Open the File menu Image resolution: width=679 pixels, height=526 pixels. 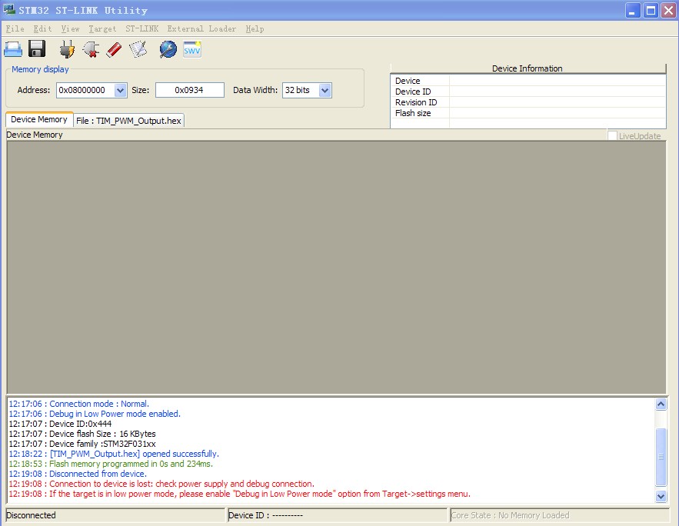[15, 28]
